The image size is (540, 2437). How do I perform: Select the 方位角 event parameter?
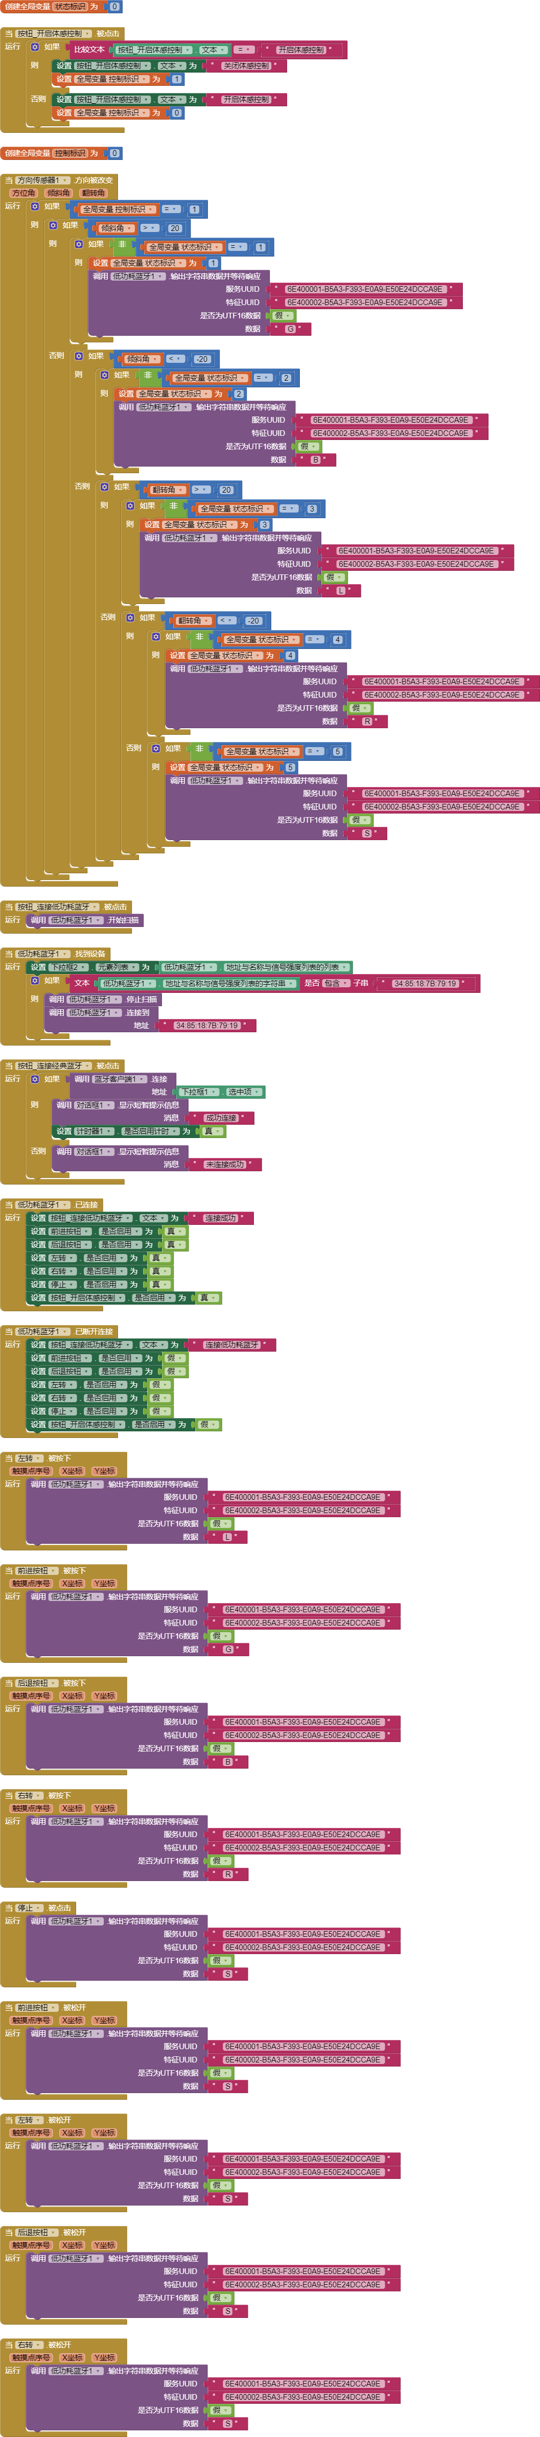(24, 193)
